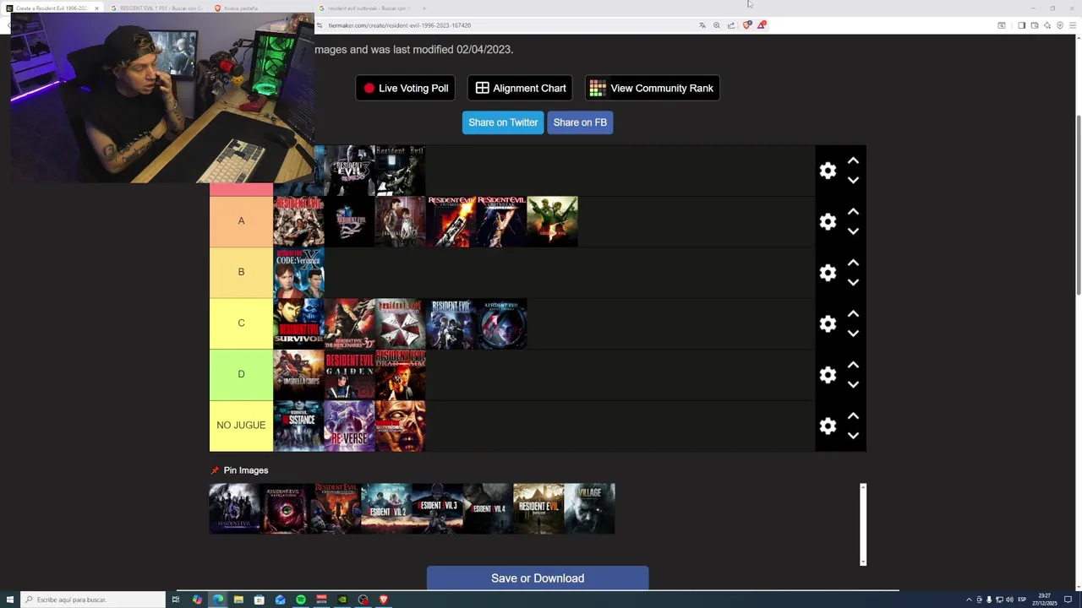Move tier D row down
This screenshot has width=1082, height=608.
click(x=853, y=384)
